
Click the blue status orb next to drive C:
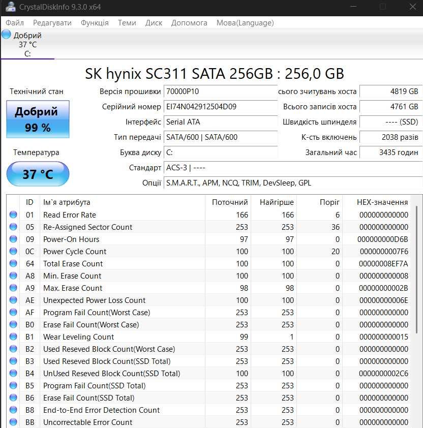coord(6,35)
